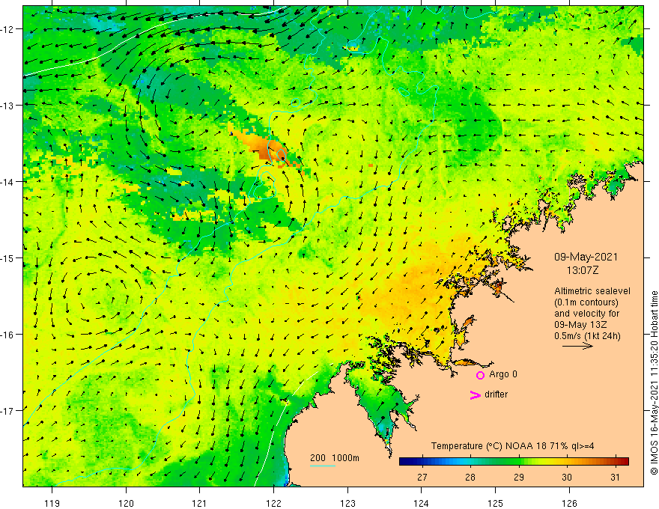Click longitude axis label 121
The height and width of the screenshot is (509, 659).
pyautogui.click(x=200, y=503)
